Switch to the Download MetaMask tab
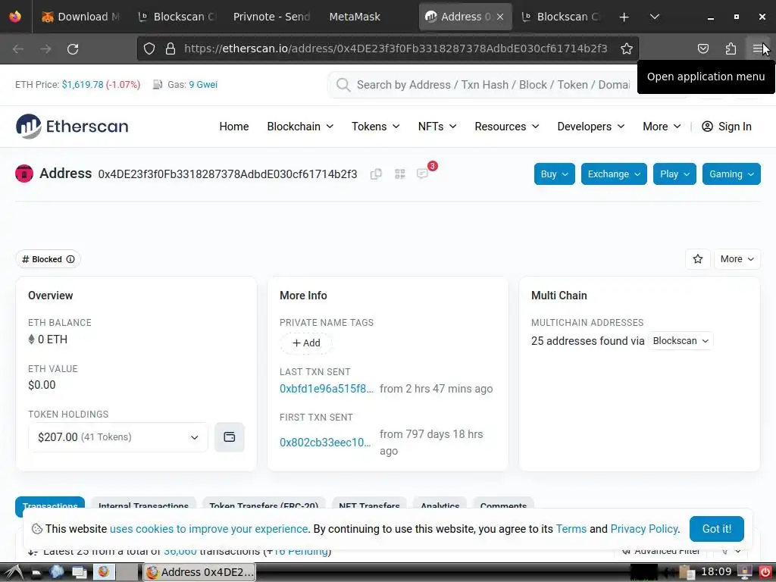 click(x=81, y=17)
